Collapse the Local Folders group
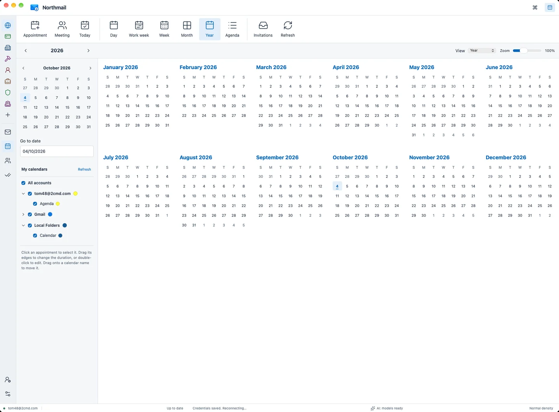 point(23,225)
